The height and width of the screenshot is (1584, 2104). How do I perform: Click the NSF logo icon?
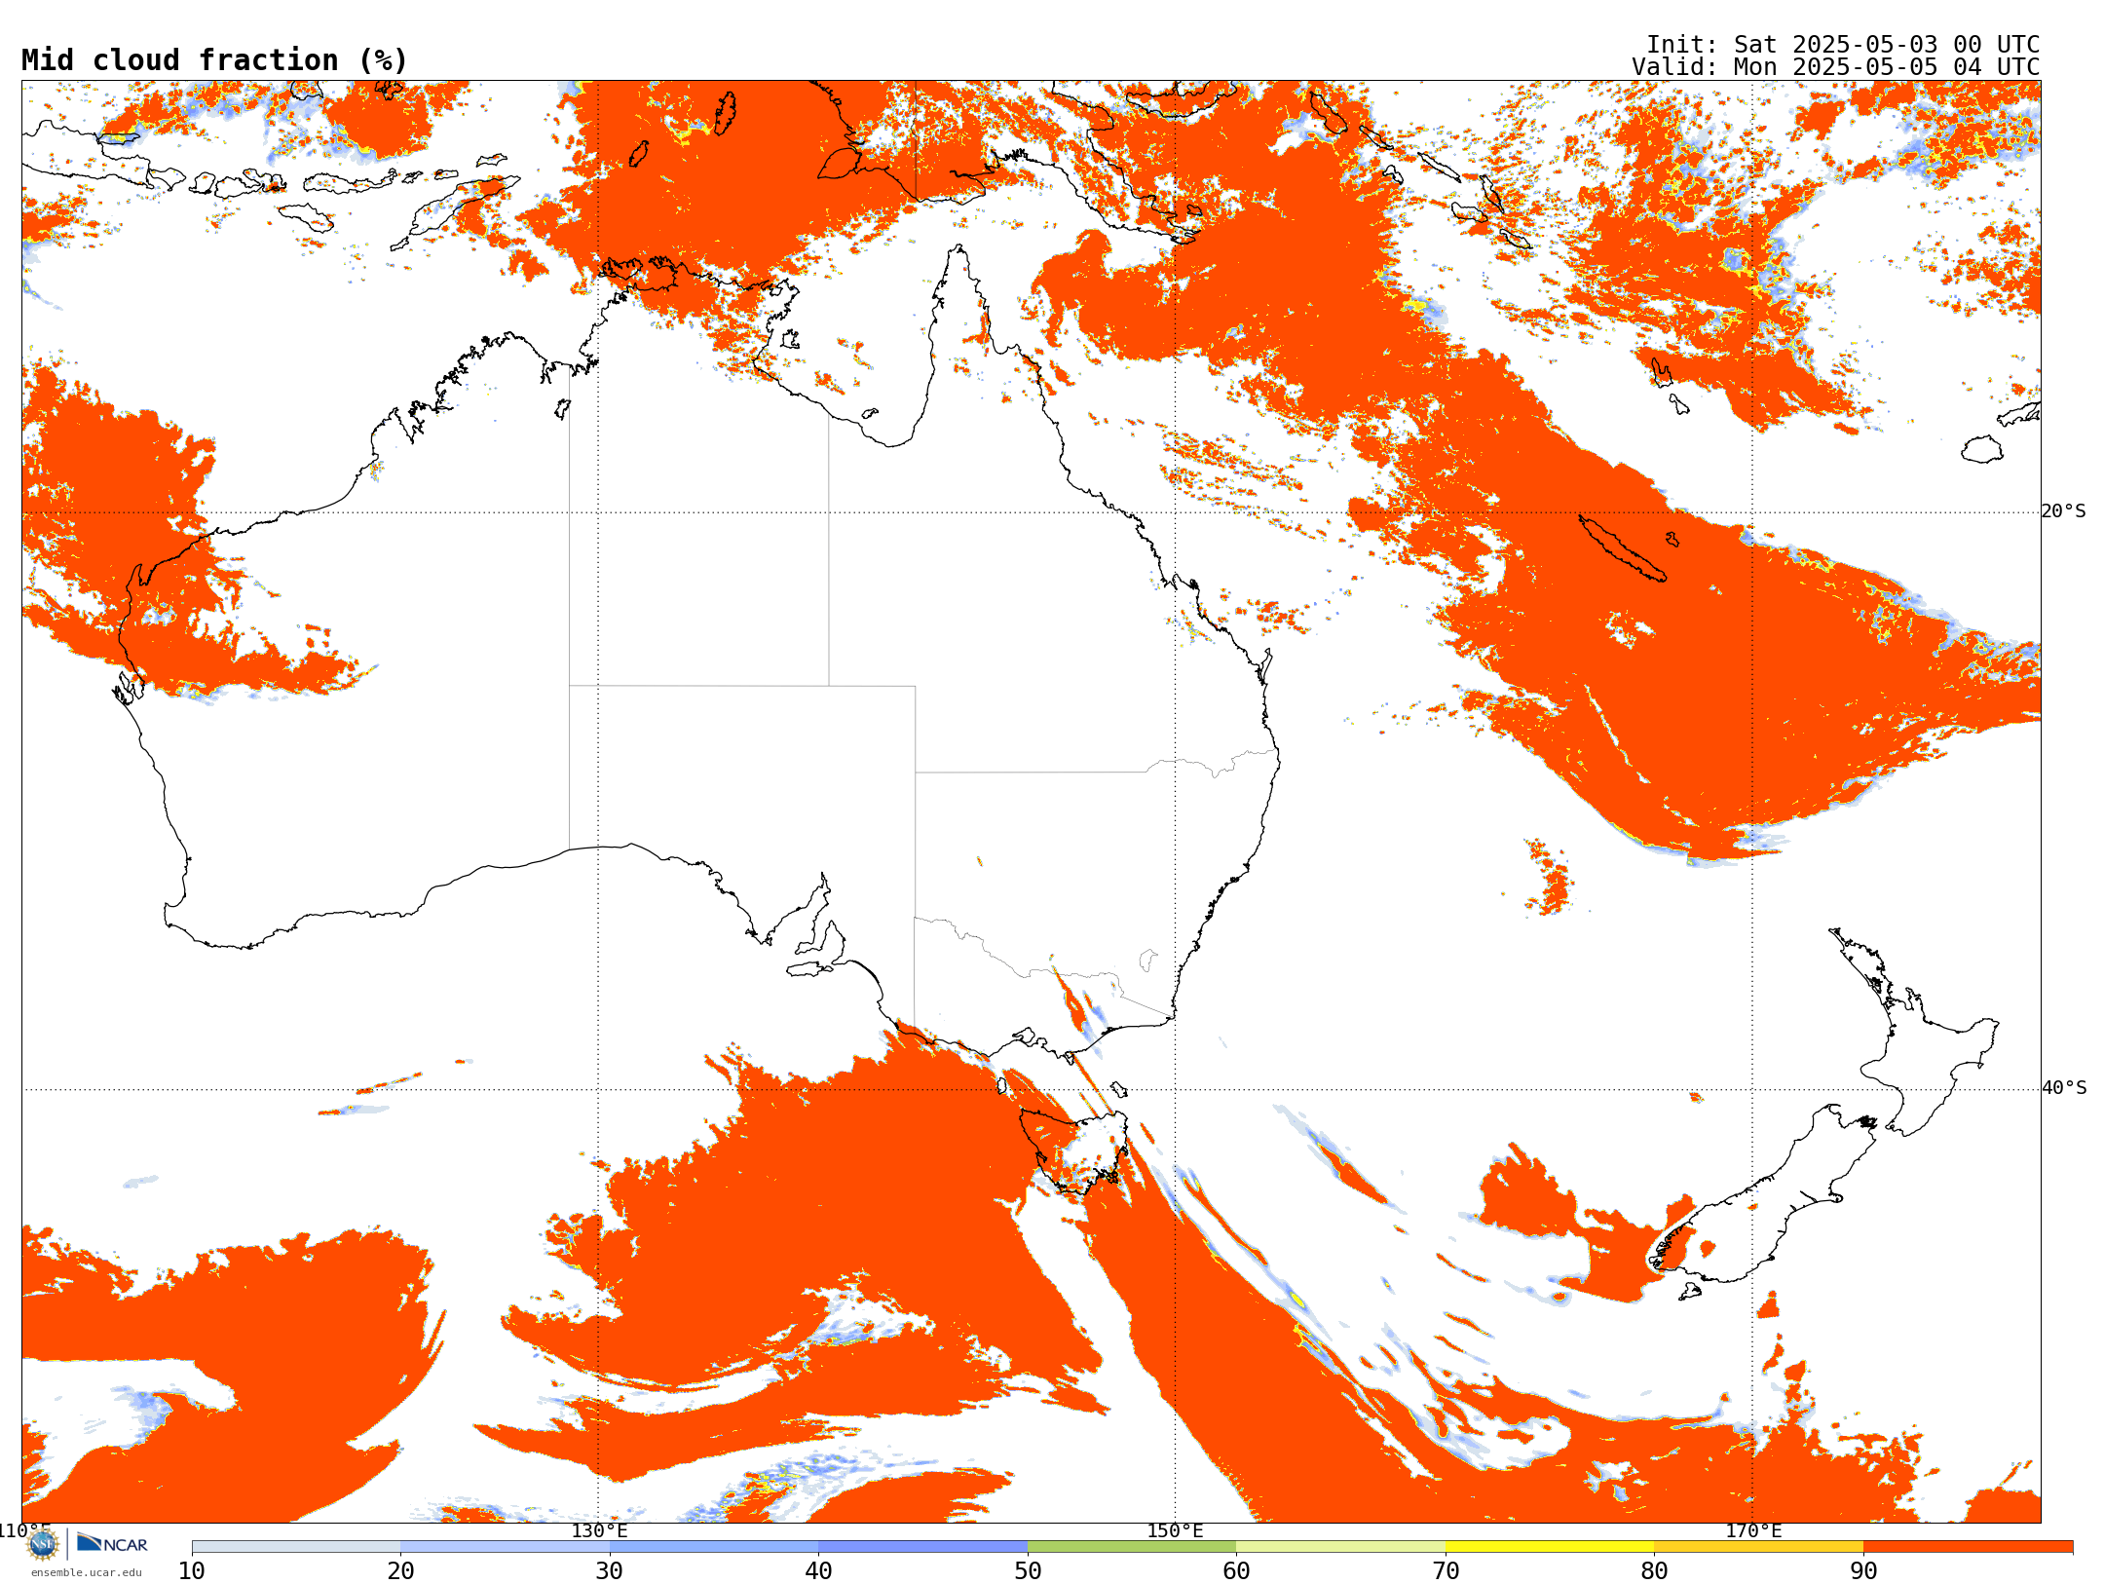43,1543
